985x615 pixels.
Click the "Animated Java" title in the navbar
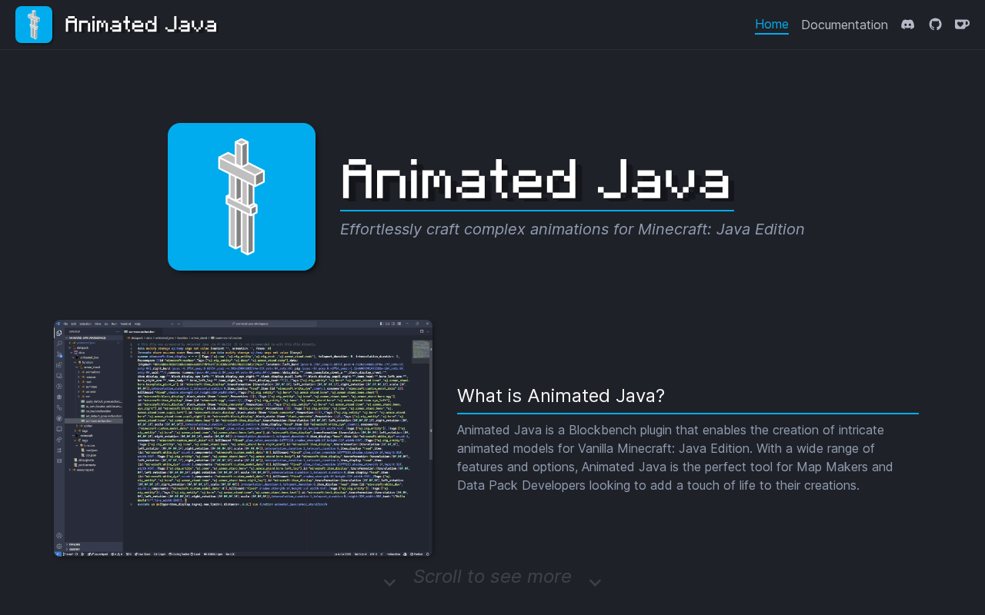[x=141, y=25]
